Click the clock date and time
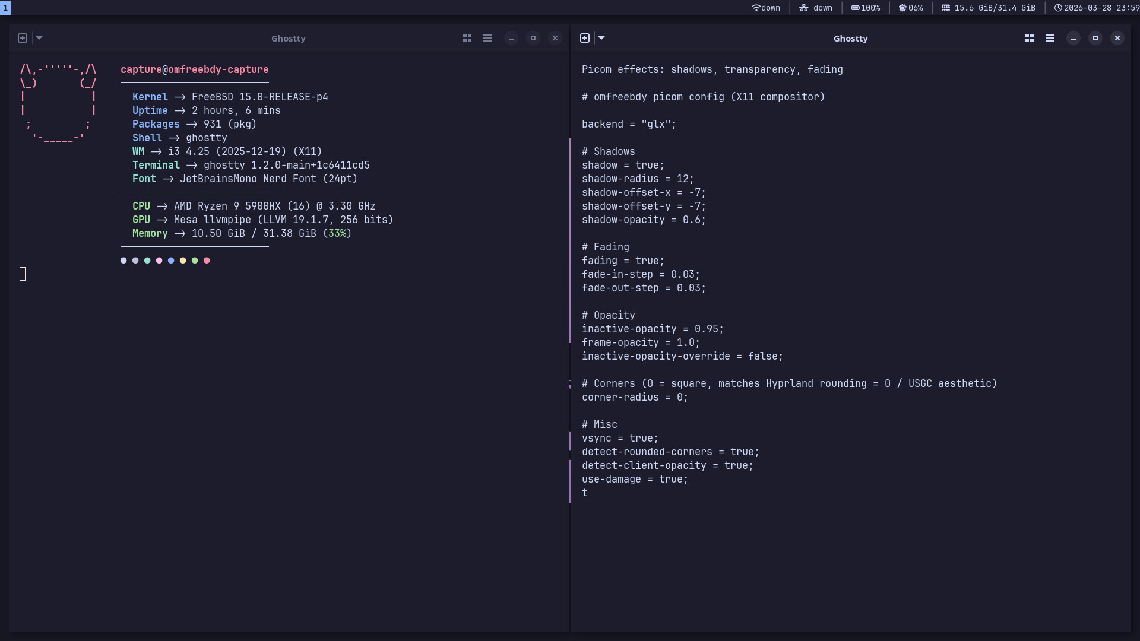 [1097, 8]
